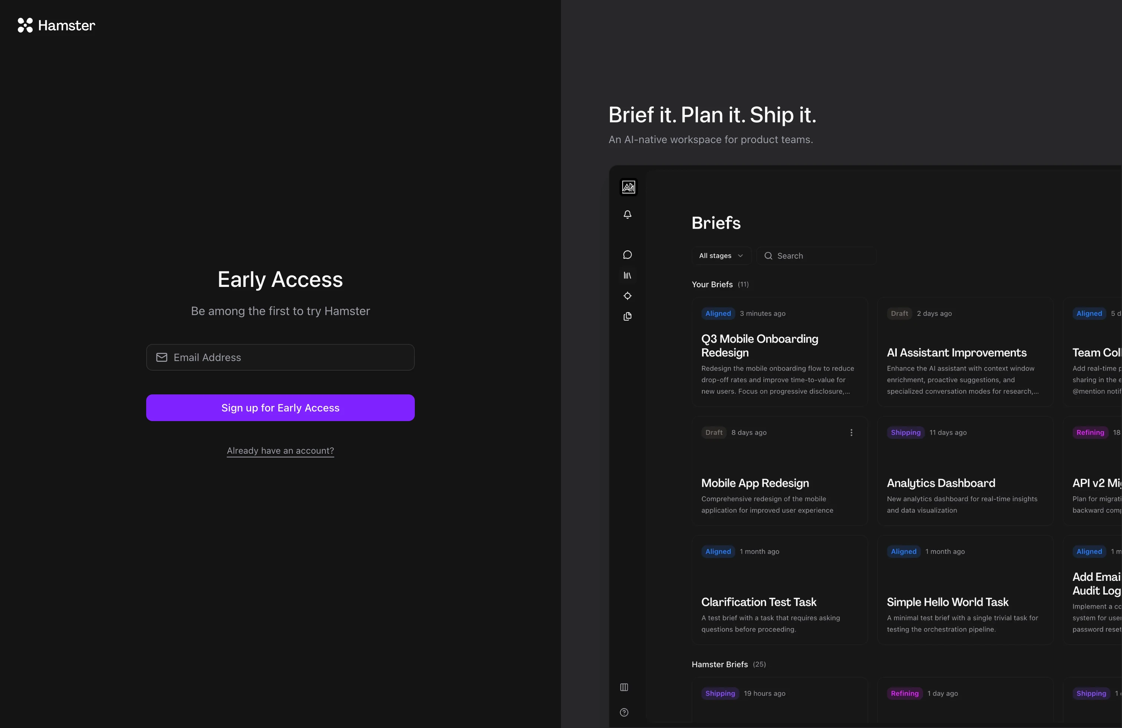The height and width of the screenshot is (728, 1122).
Task: Open the chat bubble icon in sidebar
Action: click(627, 255)
